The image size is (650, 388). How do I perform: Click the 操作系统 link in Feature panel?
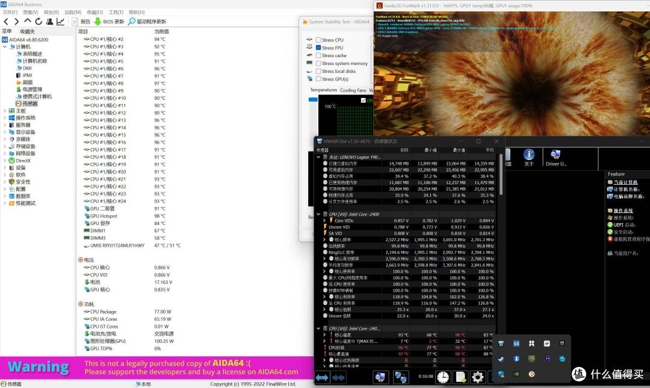(623, 211)
